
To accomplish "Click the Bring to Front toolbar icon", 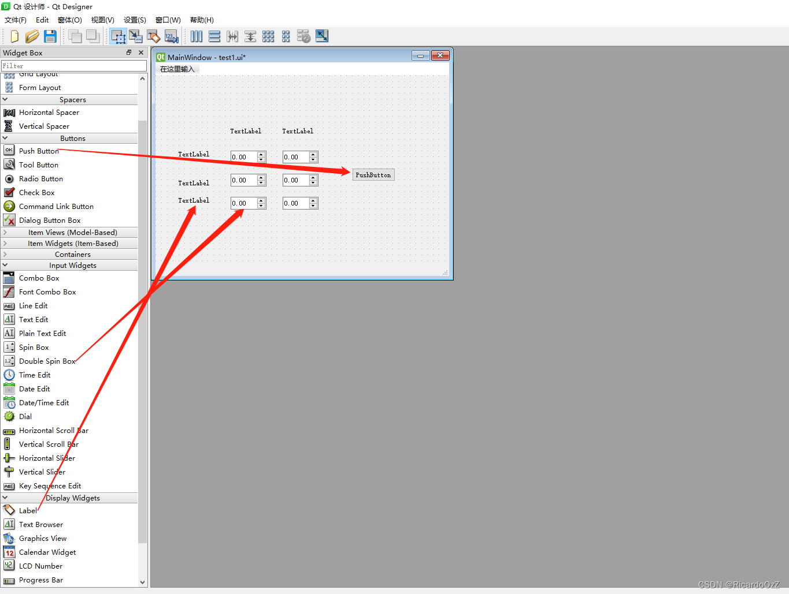I will (92, 36).
